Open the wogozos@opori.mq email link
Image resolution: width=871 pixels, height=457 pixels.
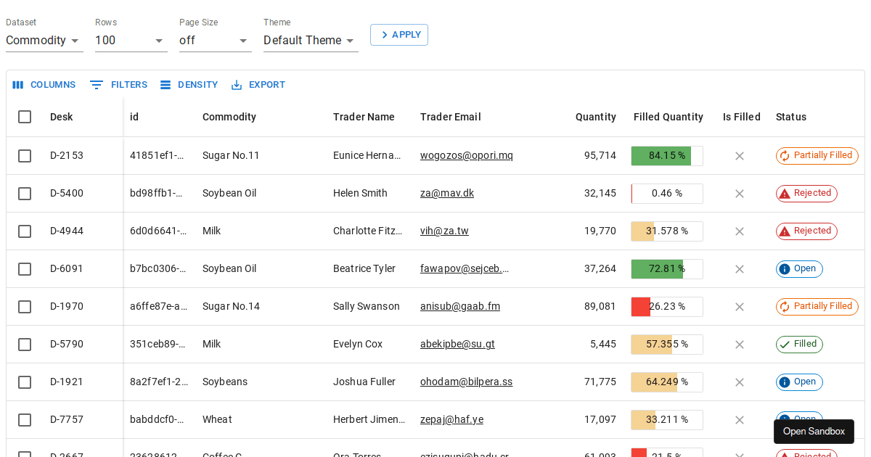pyautogui.click(x=466, y=156)
